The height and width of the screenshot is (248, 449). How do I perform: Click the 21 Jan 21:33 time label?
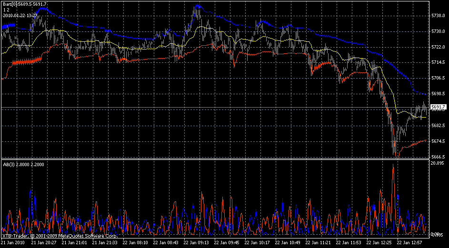pos(105,242)
